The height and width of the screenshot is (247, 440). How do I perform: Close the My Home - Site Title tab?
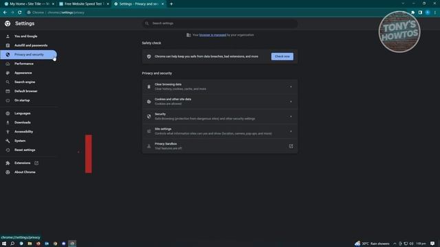tap(53, 4)
